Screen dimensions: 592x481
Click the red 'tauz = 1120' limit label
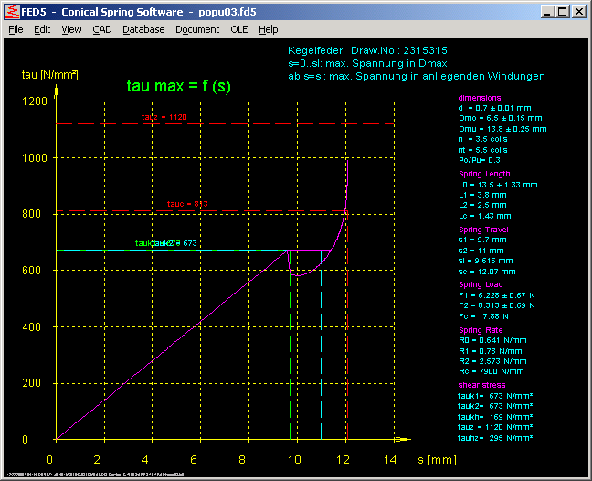point(164,118)
